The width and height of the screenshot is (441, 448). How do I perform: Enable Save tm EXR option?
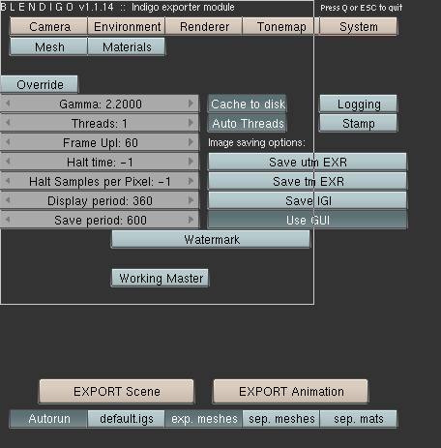click(308, 181)
